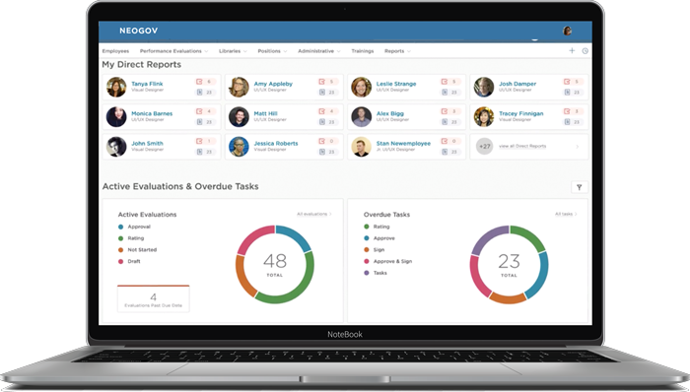Toggle Tasks legend in Overdue Tasks

(376, 273)
